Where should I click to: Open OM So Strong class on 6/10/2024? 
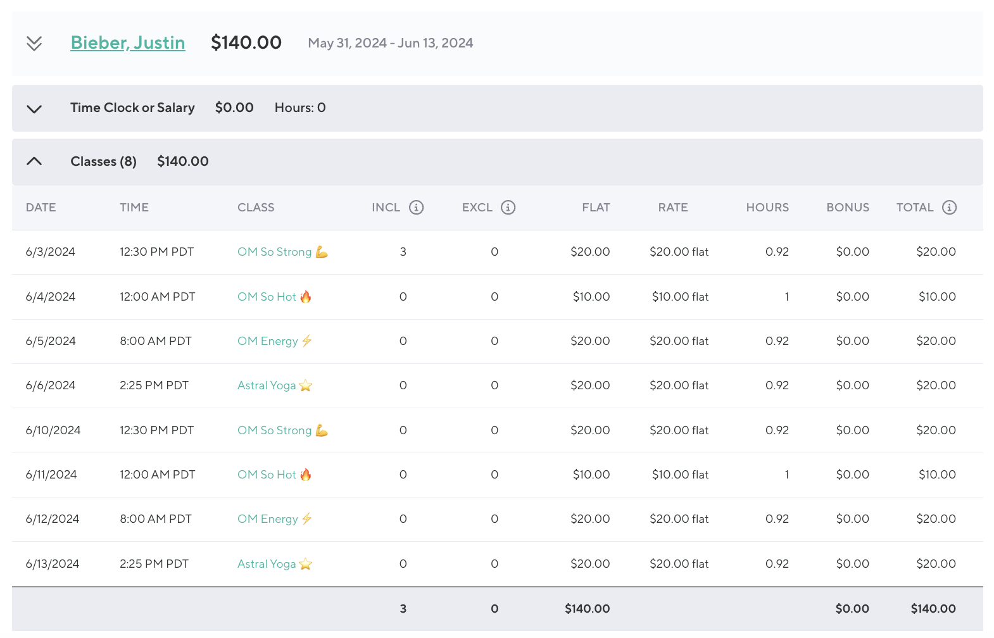point(275,430)
